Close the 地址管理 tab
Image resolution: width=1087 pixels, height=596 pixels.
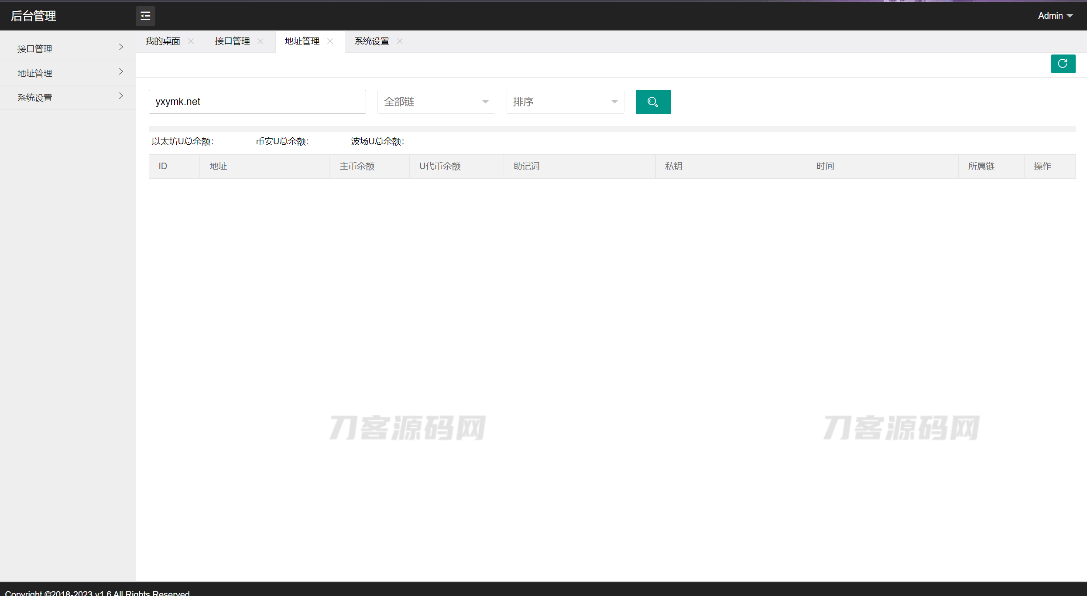(x=330, y=41)
